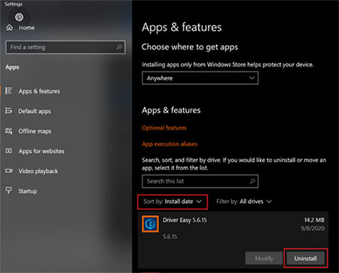Click the Settings window title

click(x=14, y=4)
